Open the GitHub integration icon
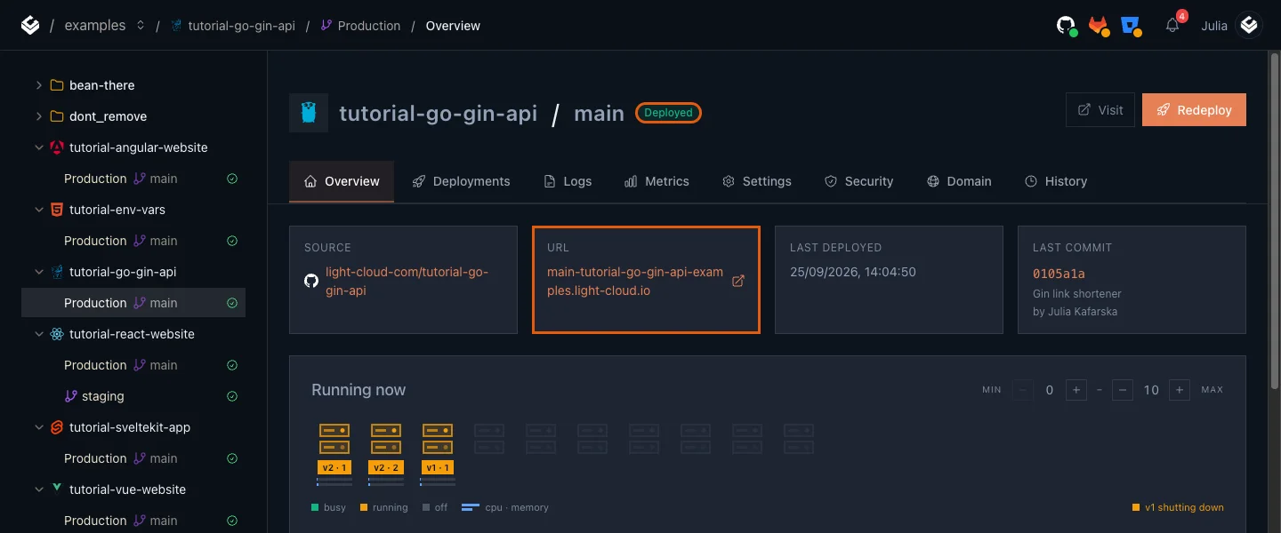Viewport: 1281px width, 533px height. (1066, 26)
